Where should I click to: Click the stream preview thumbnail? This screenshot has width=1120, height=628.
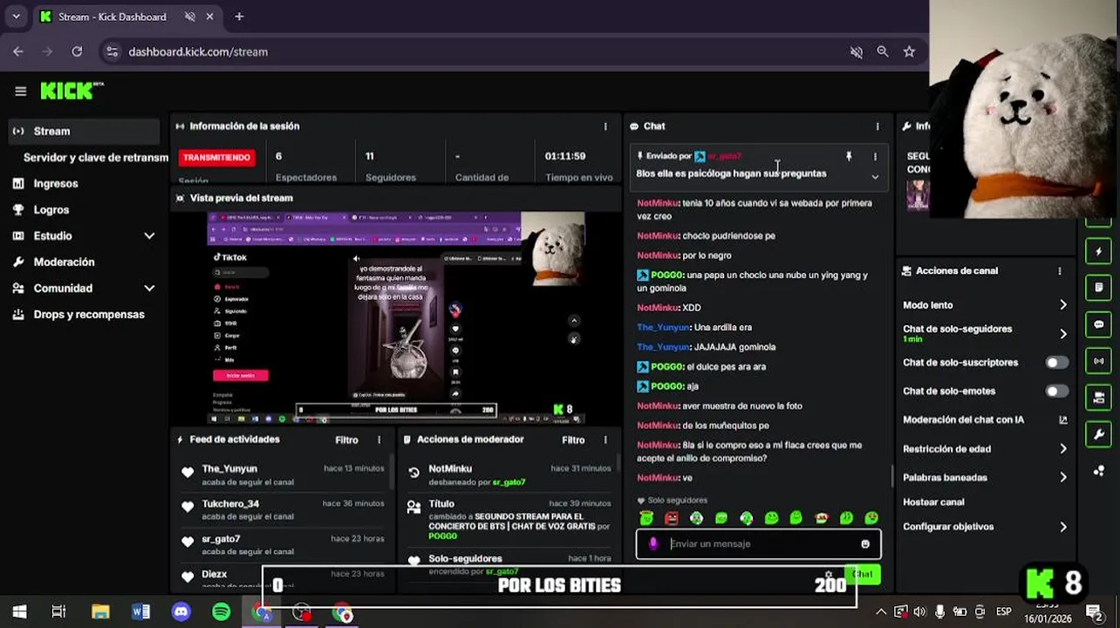pos(396,317)
